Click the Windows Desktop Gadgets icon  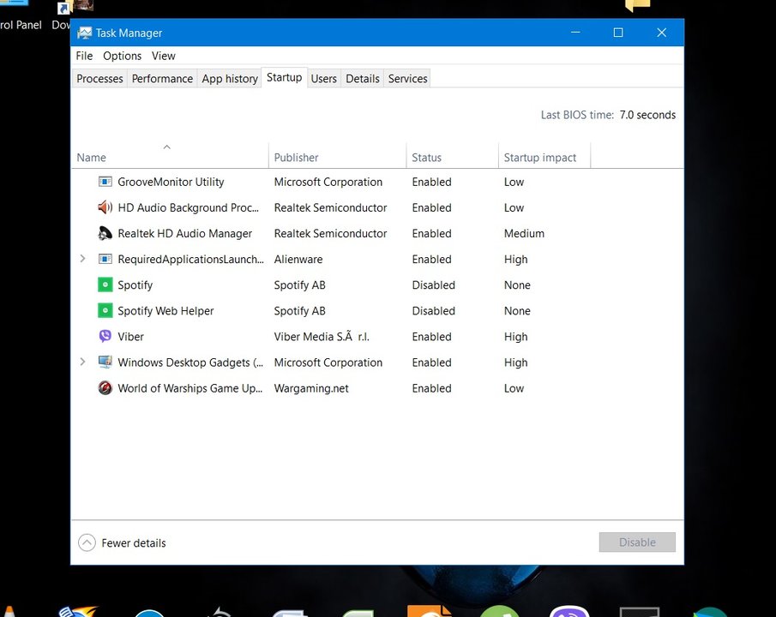click(105, 362)
